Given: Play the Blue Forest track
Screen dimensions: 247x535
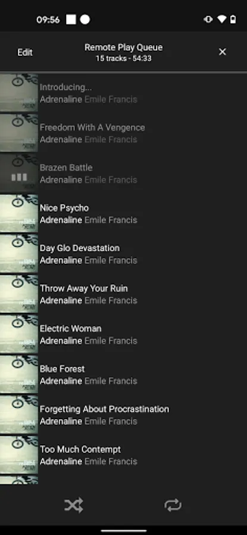Looking at the screenshot, I should pyautogui.click(x=123, y=375).
